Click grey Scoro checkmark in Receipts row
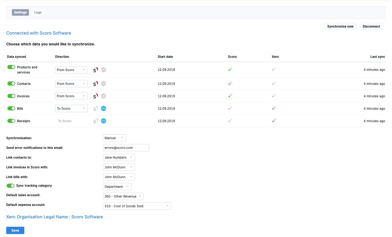The image size is (392, 237). click(230, 121)
